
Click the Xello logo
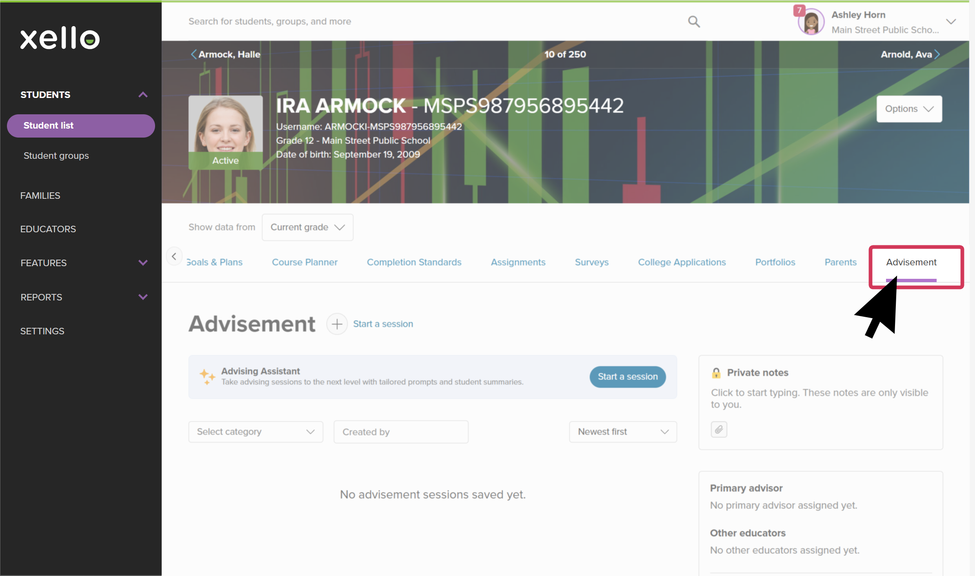tap(60, 38)
